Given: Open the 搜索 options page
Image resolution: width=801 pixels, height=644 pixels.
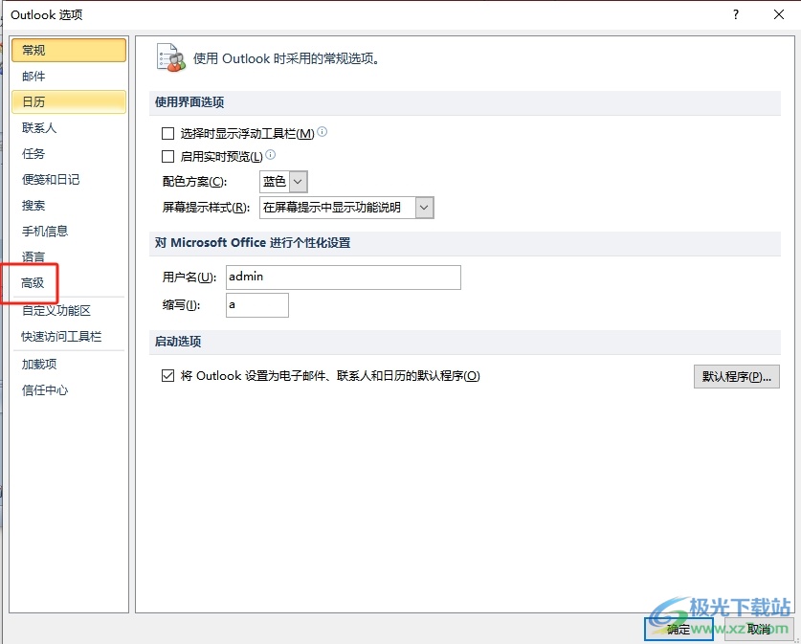Looking at the screenshot, I should click(x=69, y=206).
